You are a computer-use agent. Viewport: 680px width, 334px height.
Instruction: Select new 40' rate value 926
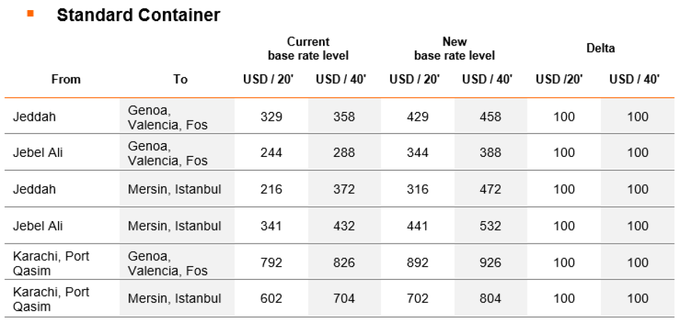coord(490,262)
